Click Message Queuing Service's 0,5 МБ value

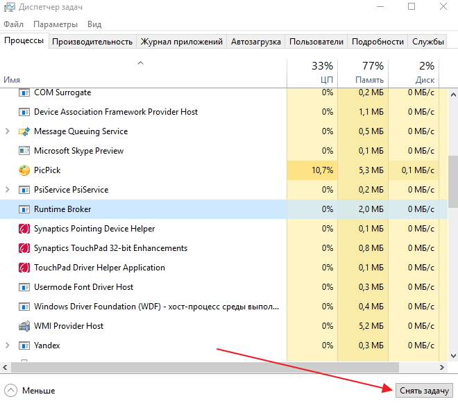(371, 131)
